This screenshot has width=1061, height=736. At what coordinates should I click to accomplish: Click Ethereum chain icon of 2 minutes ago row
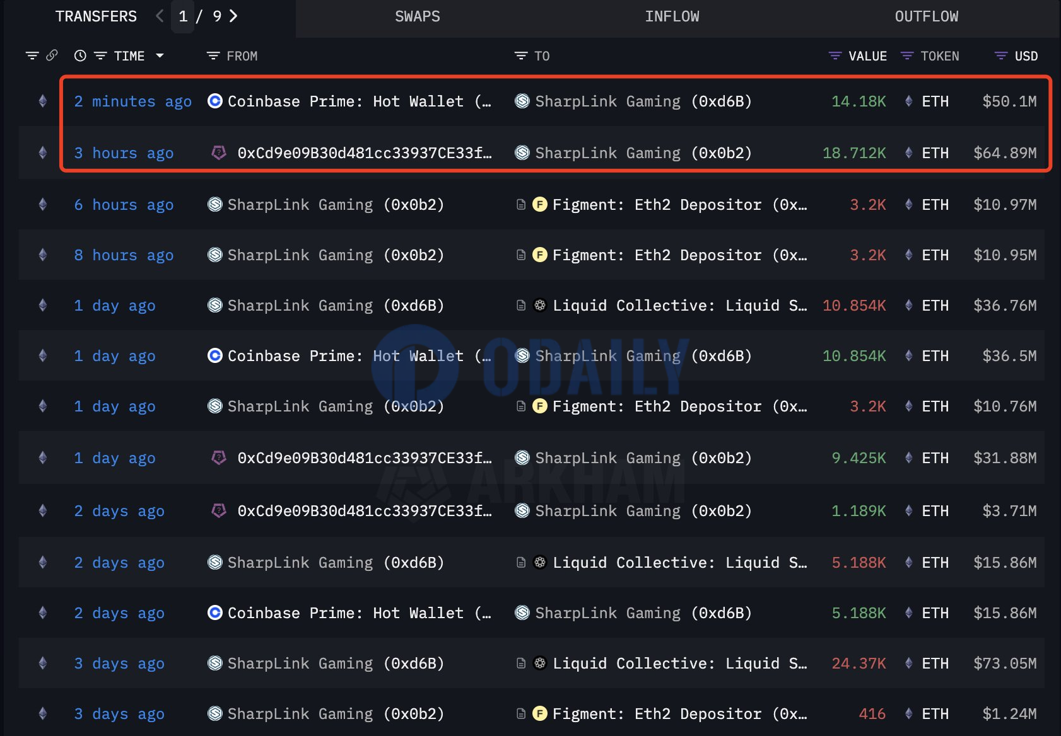(43, 101)
